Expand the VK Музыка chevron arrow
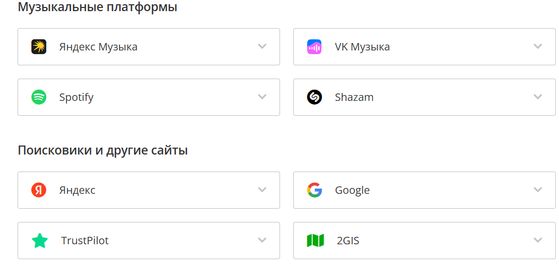559x274 pixels. point(538,46)
